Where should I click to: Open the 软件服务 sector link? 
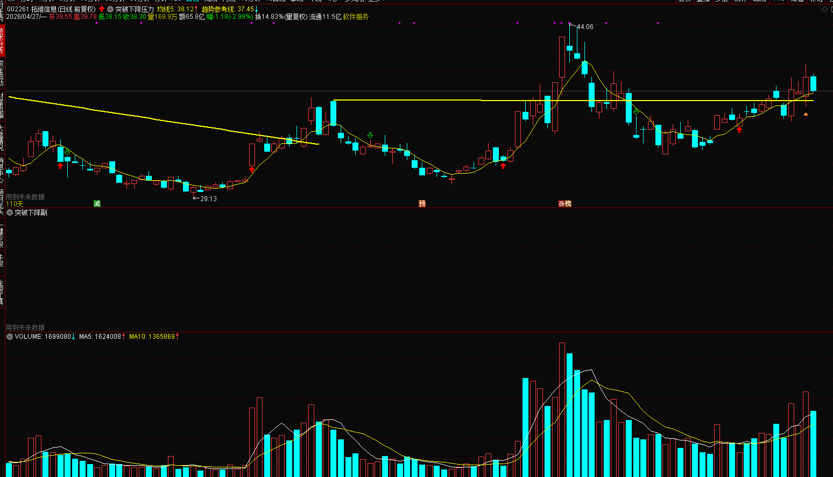356,17
